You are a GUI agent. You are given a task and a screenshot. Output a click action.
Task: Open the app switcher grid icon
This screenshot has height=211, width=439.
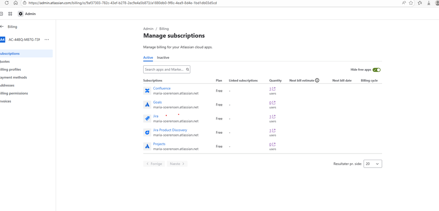10,14
